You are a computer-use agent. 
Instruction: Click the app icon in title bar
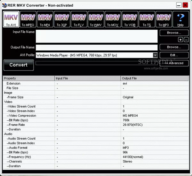[5, 5]
